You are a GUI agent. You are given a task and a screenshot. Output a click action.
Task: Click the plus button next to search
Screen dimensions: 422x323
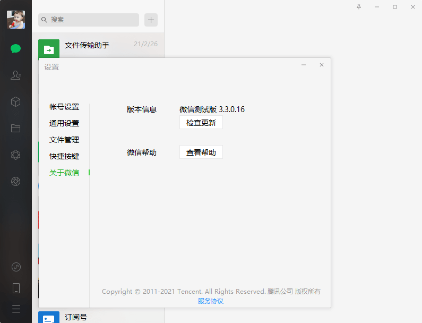(x=151, y=20)
